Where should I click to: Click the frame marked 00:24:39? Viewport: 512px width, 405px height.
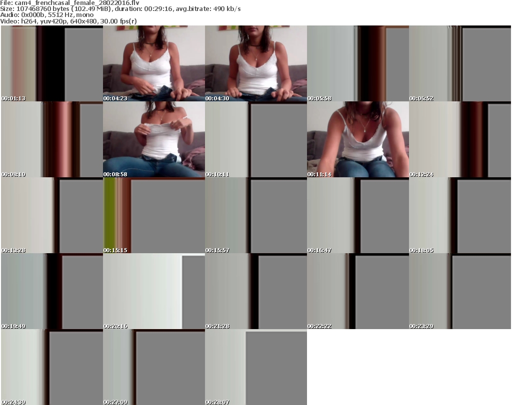(x=52, y=367)
